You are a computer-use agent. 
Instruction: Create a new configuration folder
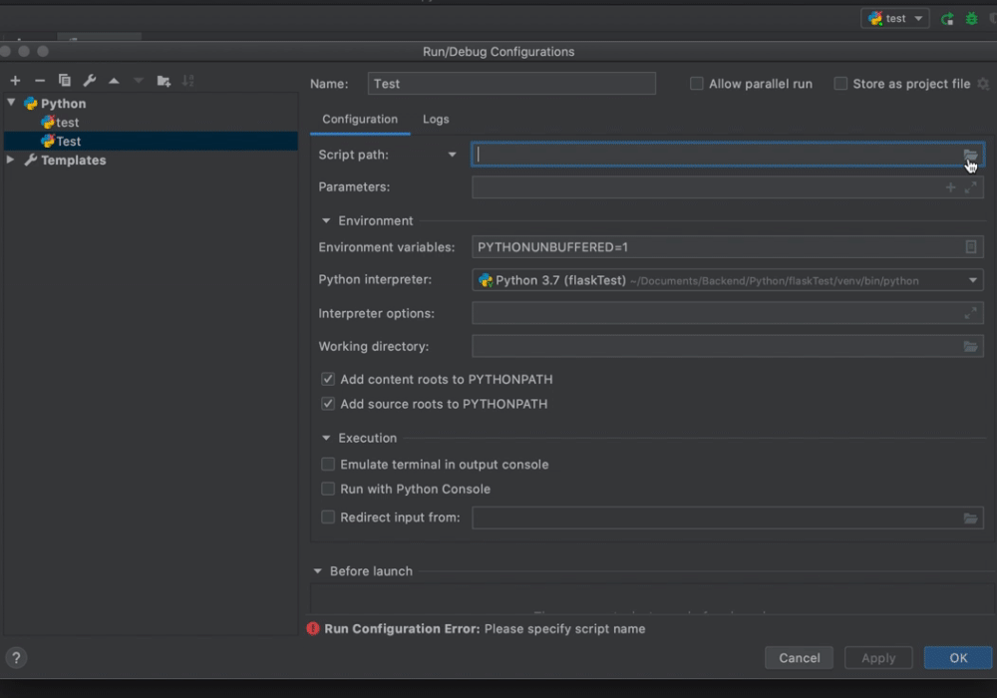pyautogui.click(x=163, y=81)
